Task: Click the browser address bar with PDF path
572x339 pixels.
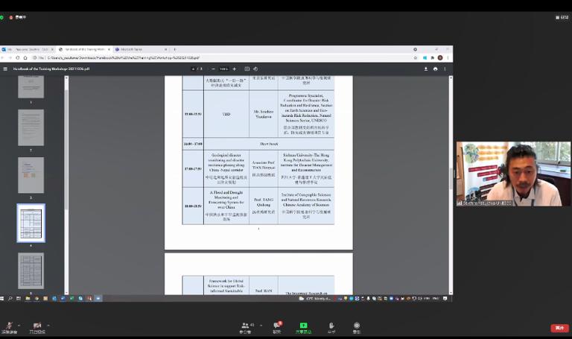Action: 223,57
